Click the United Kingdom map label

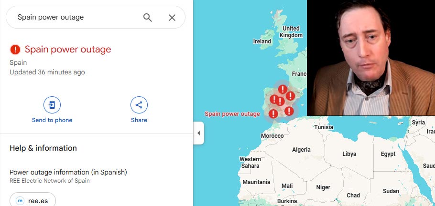point(291,32)
